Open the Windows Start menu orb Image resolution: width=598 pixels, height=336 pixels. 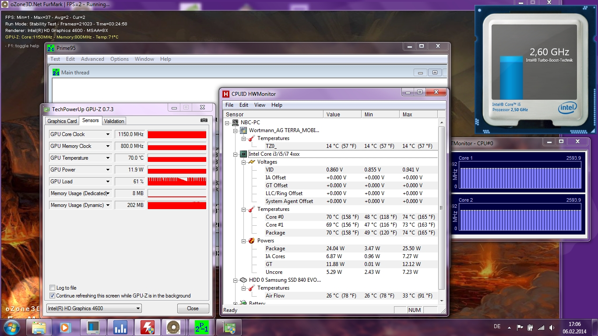[x=11, y=327]
